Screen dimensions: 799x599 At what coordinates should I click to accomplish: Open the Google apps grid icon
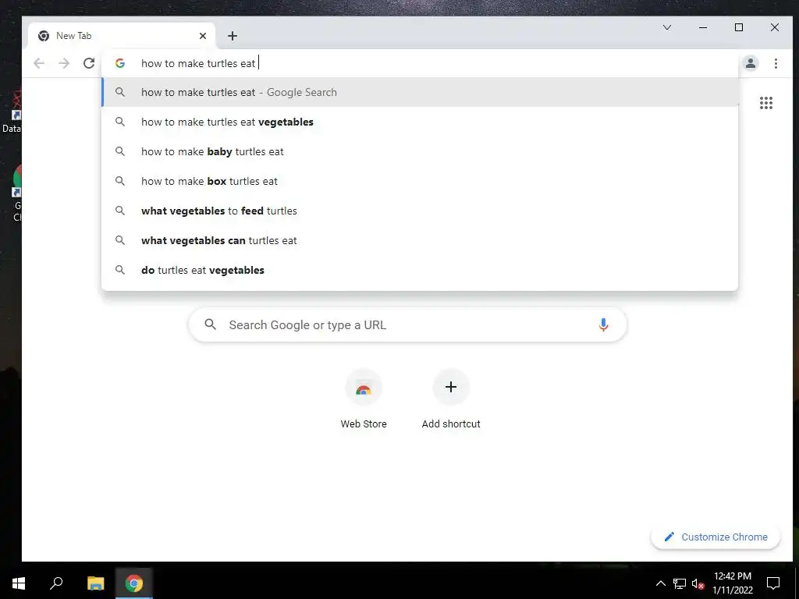tap(766, 103)
